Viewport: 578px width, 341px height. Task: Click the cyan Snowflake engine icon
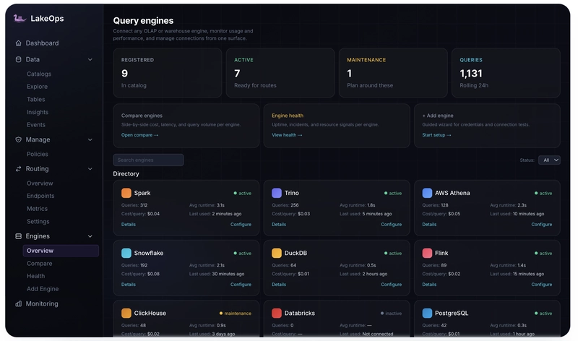[x=126, y=254]
